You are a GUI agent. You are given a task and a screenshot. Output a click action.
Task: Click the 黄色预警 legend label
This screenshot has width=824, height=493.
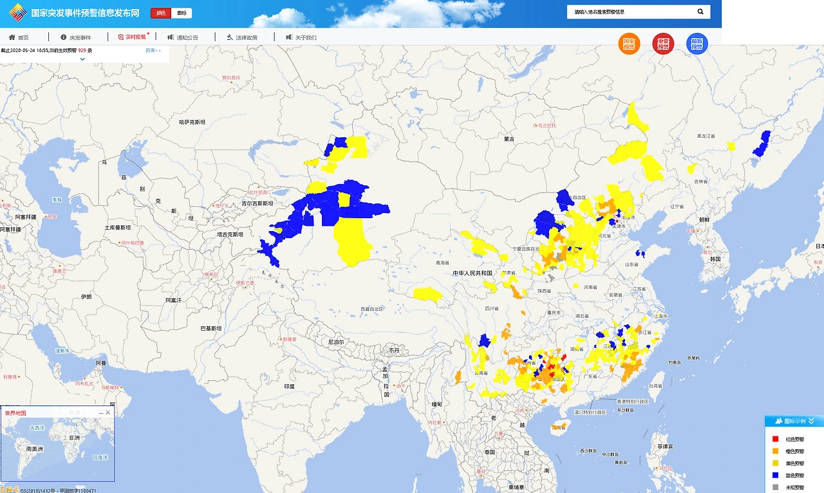click(x=795, y=463)
